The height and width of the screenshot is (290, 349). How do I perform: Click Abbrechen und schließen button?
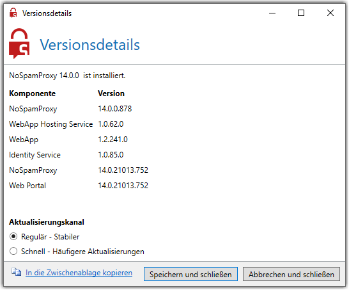coord(291,275)
